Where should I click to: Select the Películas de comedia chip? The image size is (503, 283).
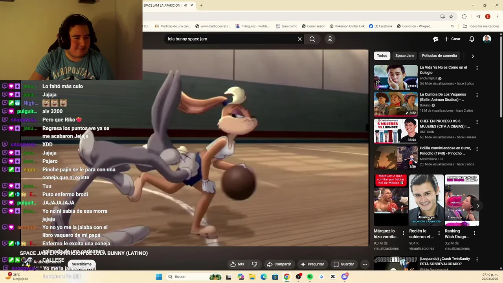(439, 56)
